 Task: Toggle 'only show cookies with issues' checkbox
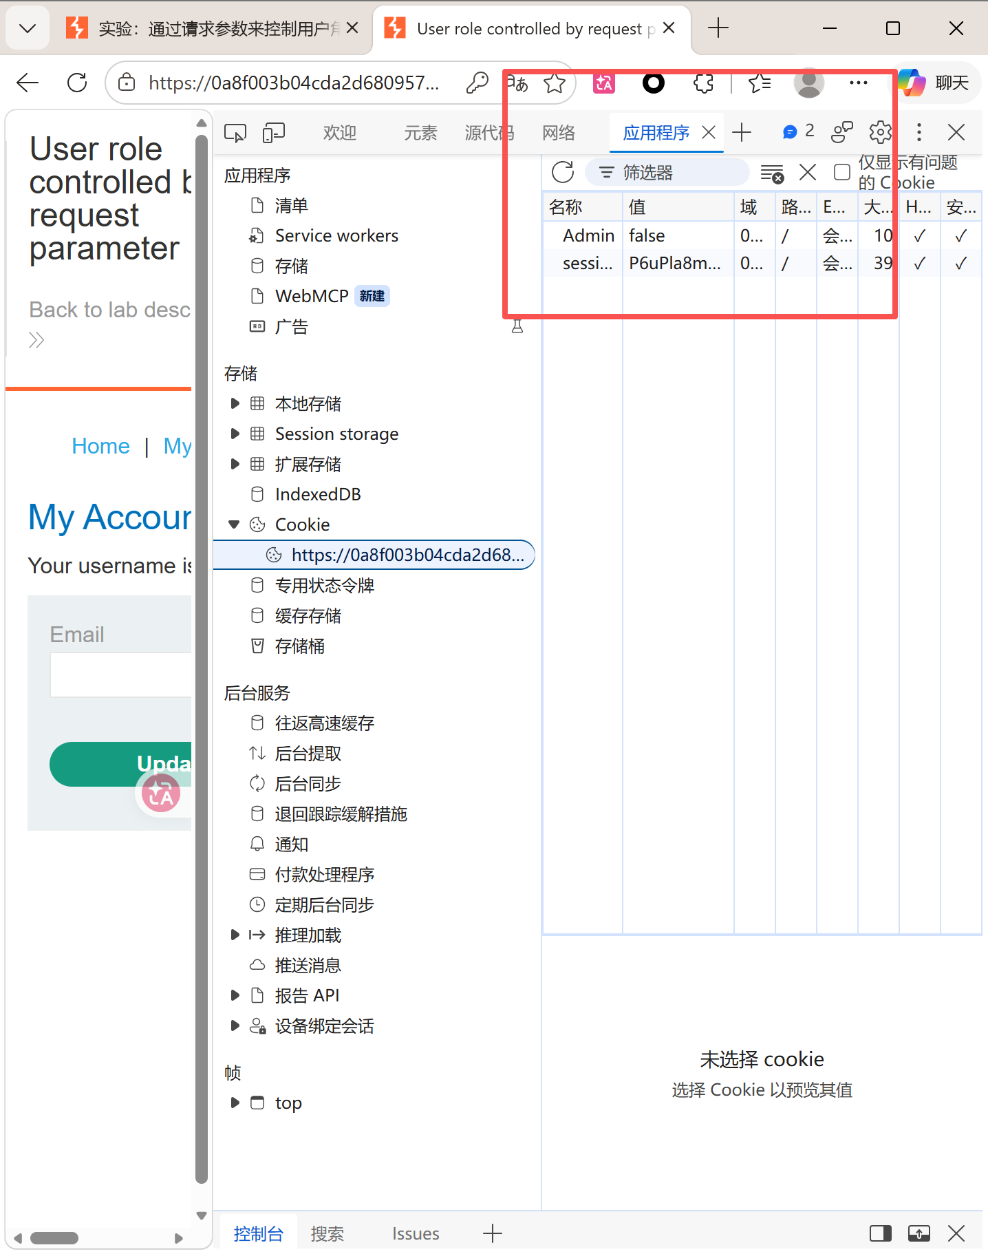841,172
